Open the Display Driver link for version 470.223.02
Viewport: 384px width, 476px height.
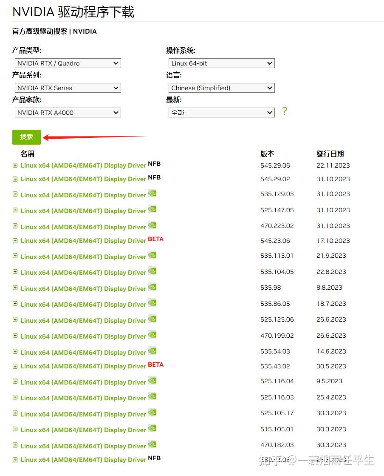pos(83,227)
